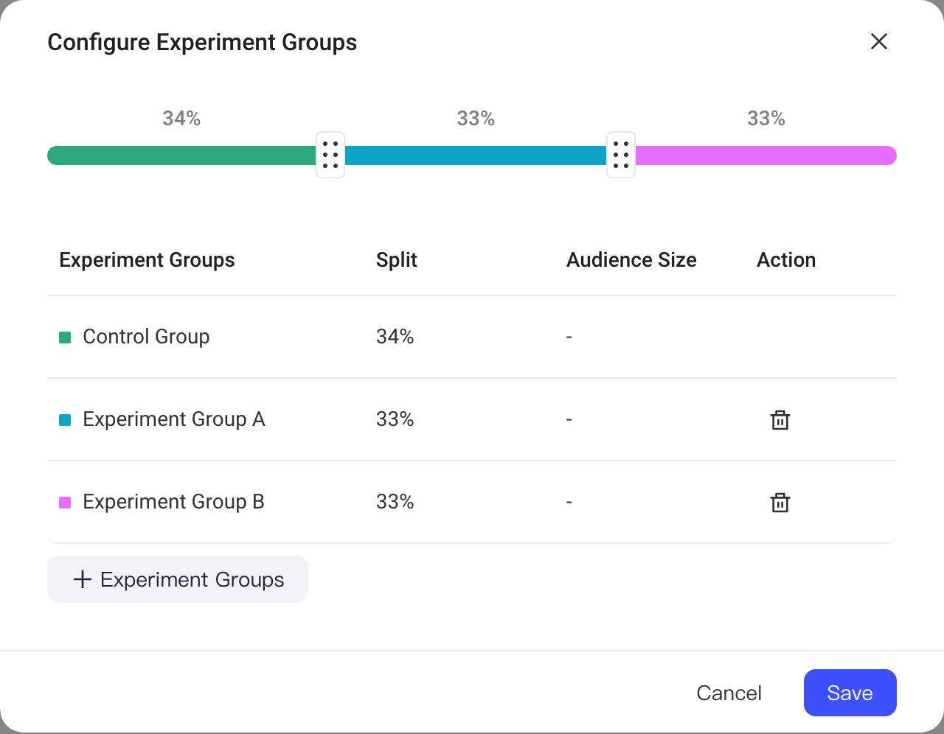Close the Configure Experiment Groups dialog
Viewport: 944px width, 734px height.
879,41
